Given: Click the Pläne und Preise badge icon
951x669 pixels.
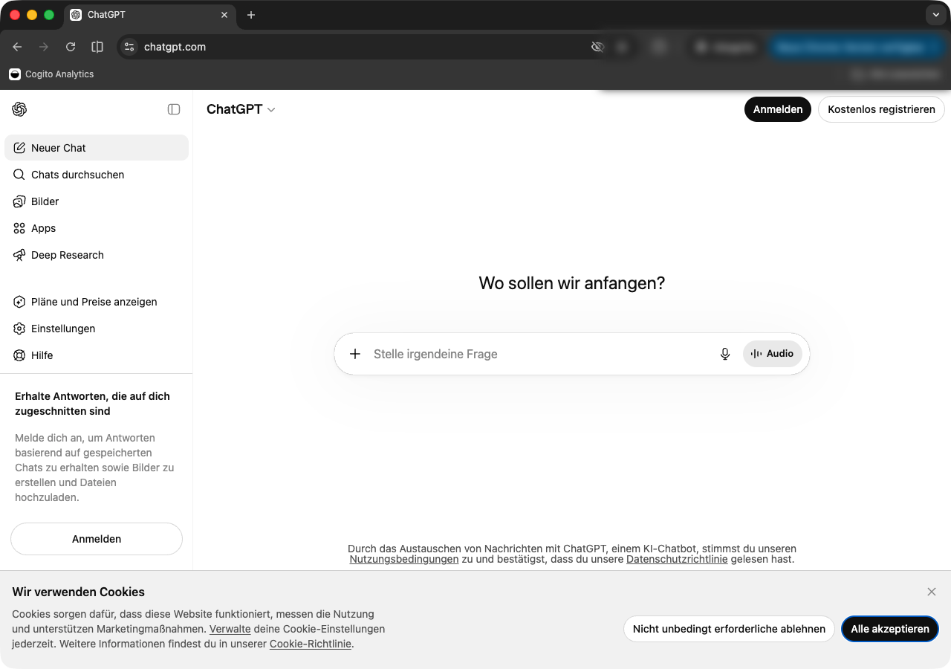Looking at the screenshot, I should tap(19, 302).
